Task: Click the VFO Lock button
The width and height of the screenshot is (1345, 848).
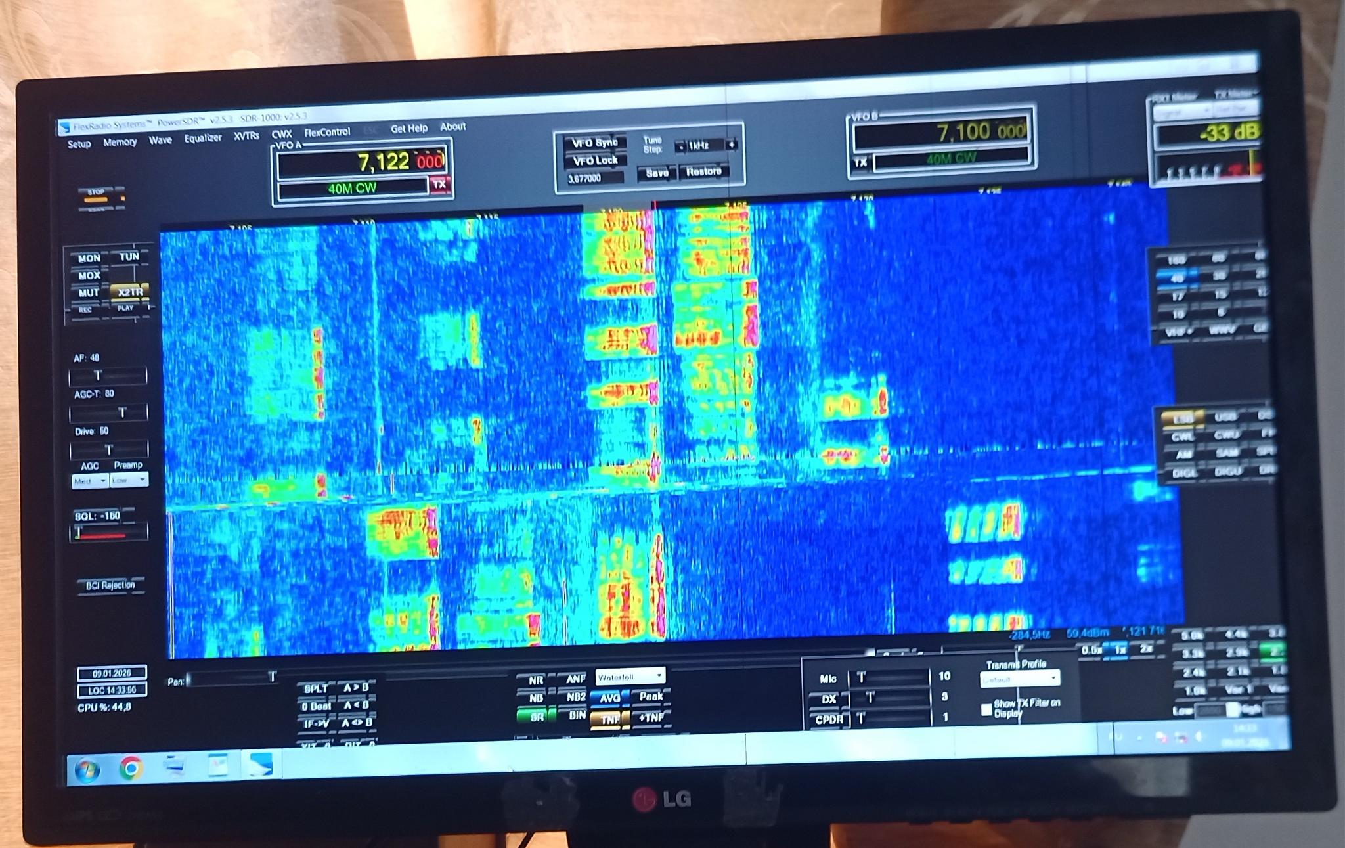Action: point(595,161)
